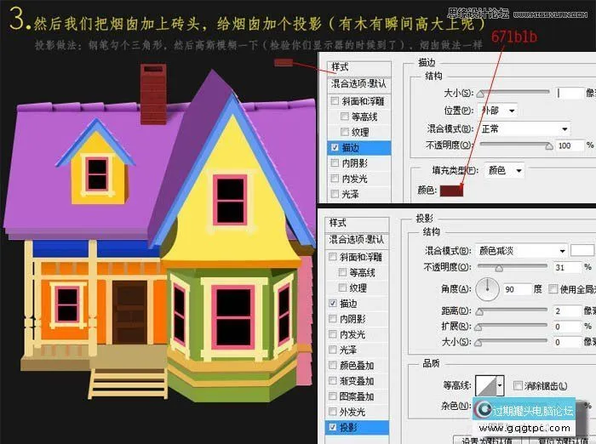This screenshot has height=444, width=596.
Task: Enable 等高线 style checkbox in 投影 dialog list
Action: tap(342, 272)
